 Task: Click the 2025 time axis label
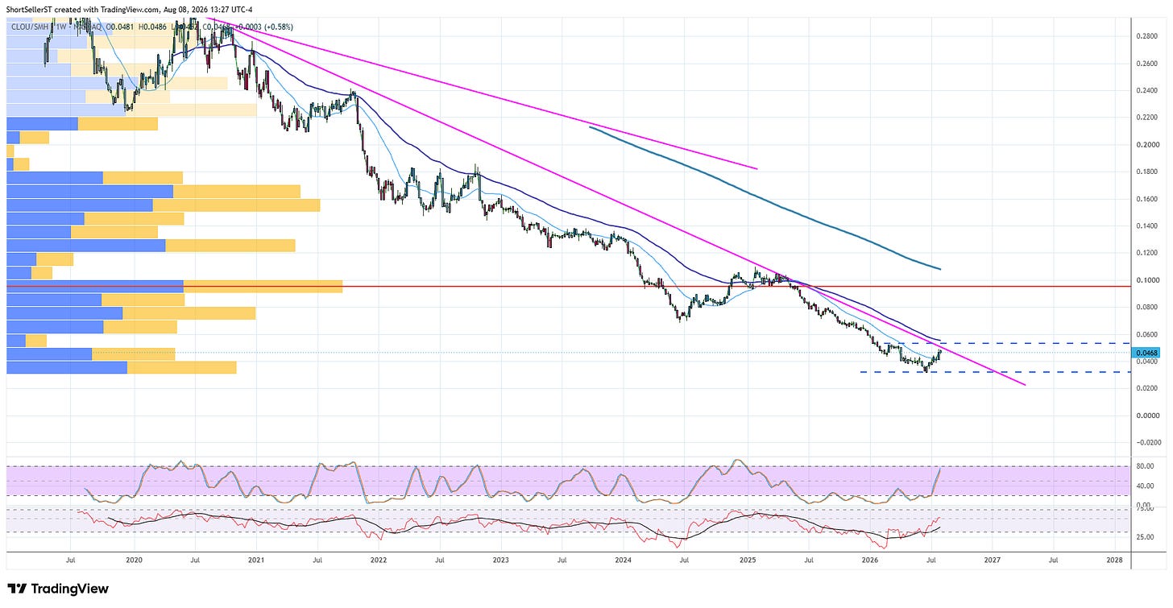tap(747, 559)
